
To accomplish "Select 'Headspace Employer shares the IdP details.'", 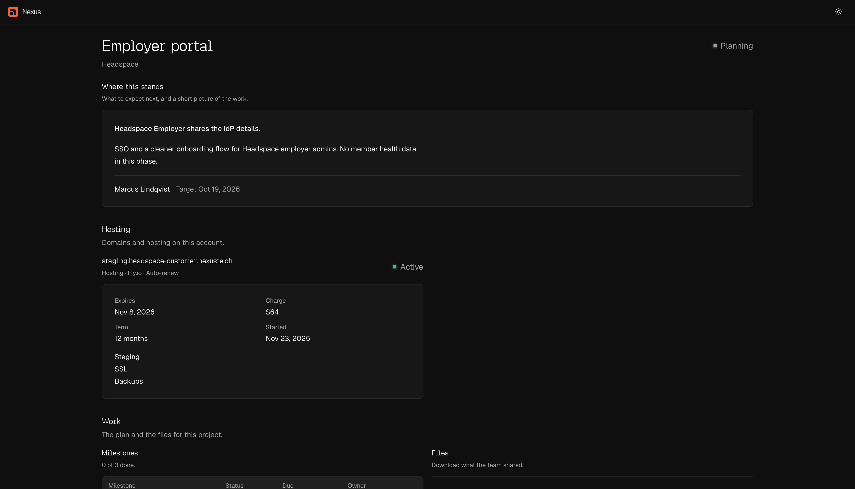I will click(187, 129).
